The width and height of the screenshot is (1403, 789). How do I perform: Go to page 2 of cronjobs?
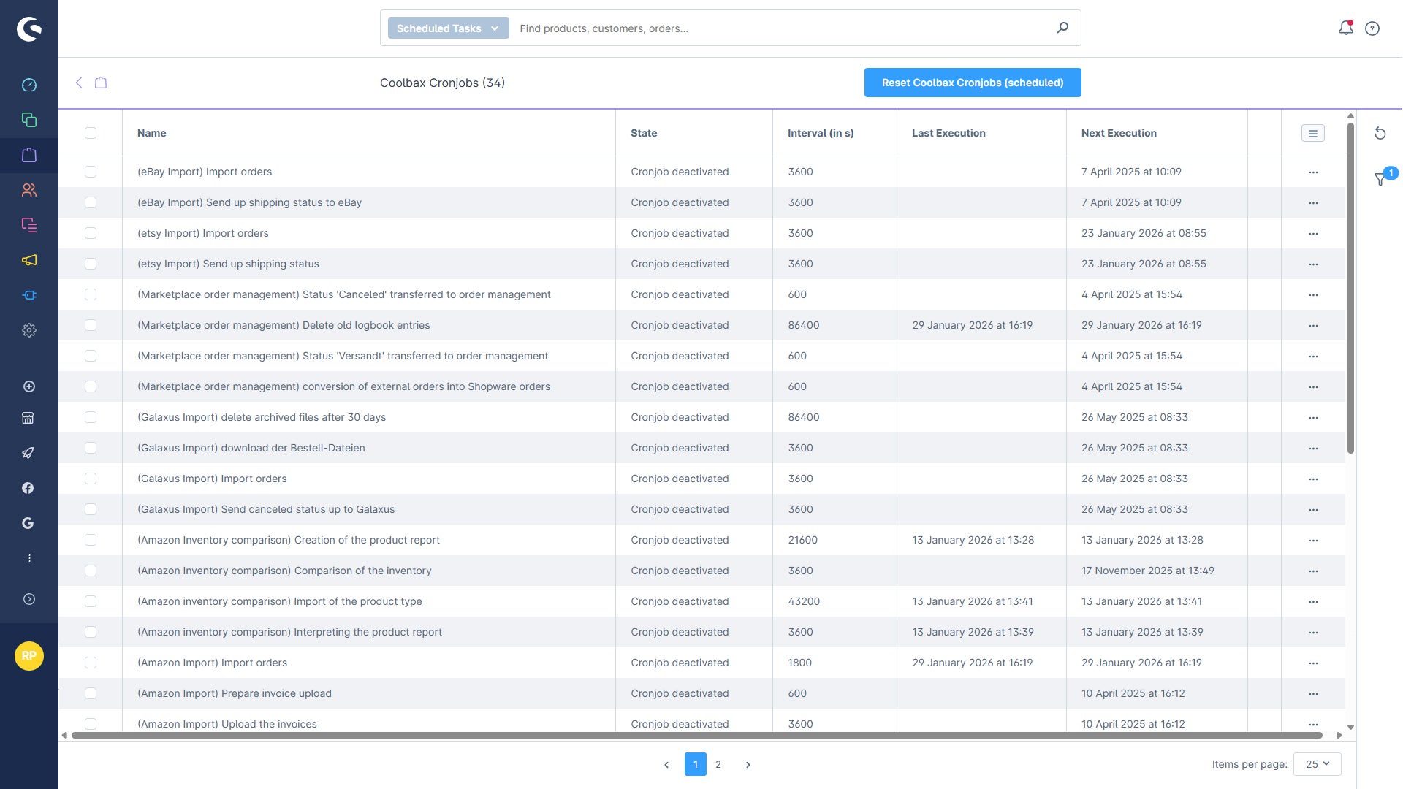coord(718,764)
